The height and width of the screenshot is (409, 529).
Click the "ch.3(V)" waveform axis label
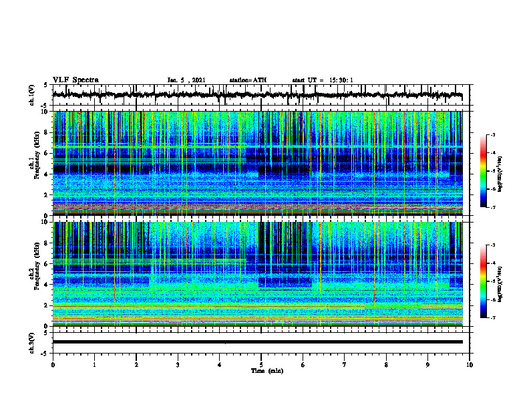coord(32,343)
